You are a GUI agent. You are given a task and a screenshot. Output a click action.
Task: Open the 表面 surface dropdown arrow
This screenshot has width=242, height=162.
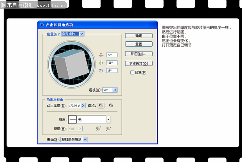[x=85, y=139]
